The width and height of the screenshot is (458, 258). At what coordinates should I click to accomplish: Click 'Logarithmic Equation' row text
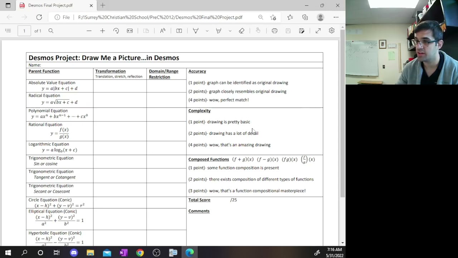(49, 144)
